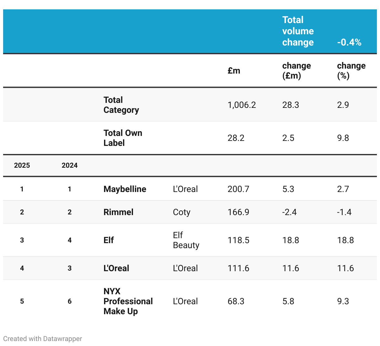Click the 'Created with Datawrapper' link
The width and height of the screenshot is (380, 346).
pyautogui.click(x=42, y=339)
